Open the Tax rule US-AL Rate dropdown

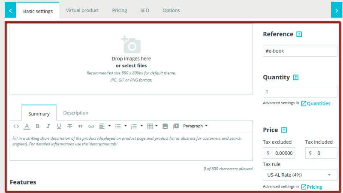coord(300,175)
